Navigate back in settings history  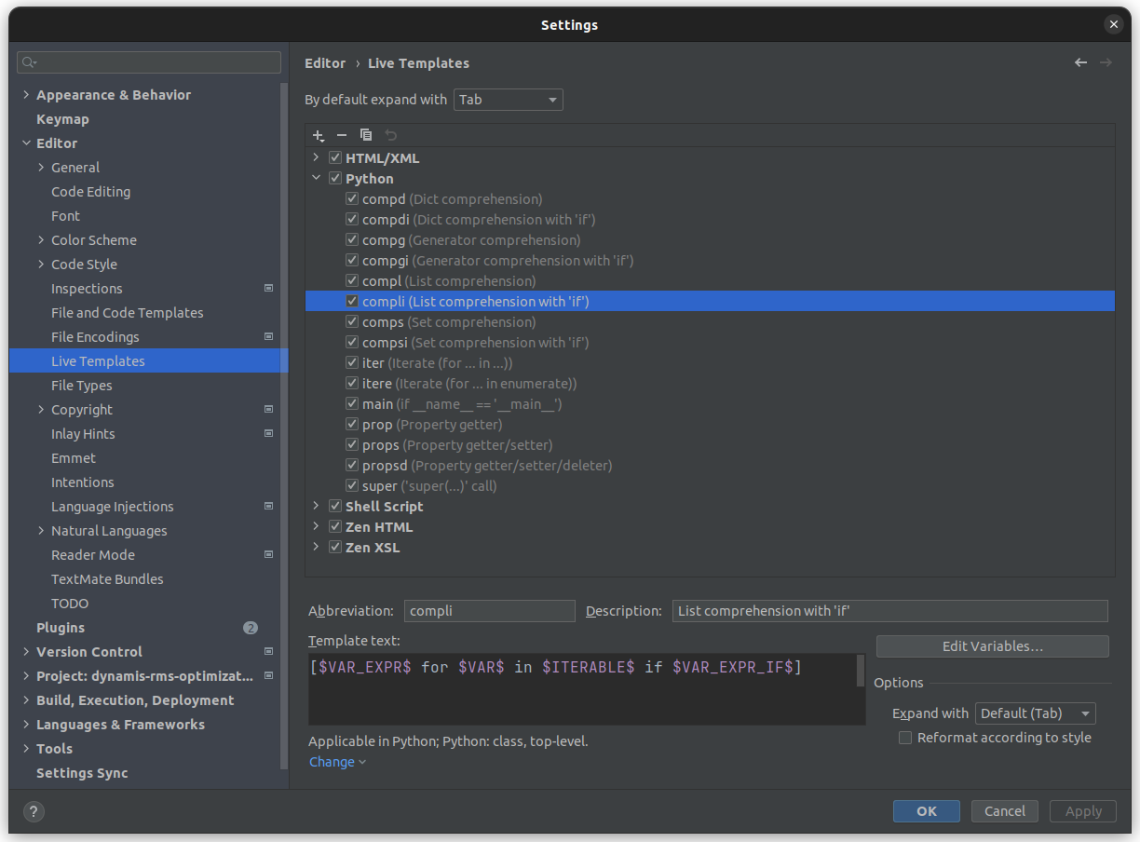pos(1080,62)
